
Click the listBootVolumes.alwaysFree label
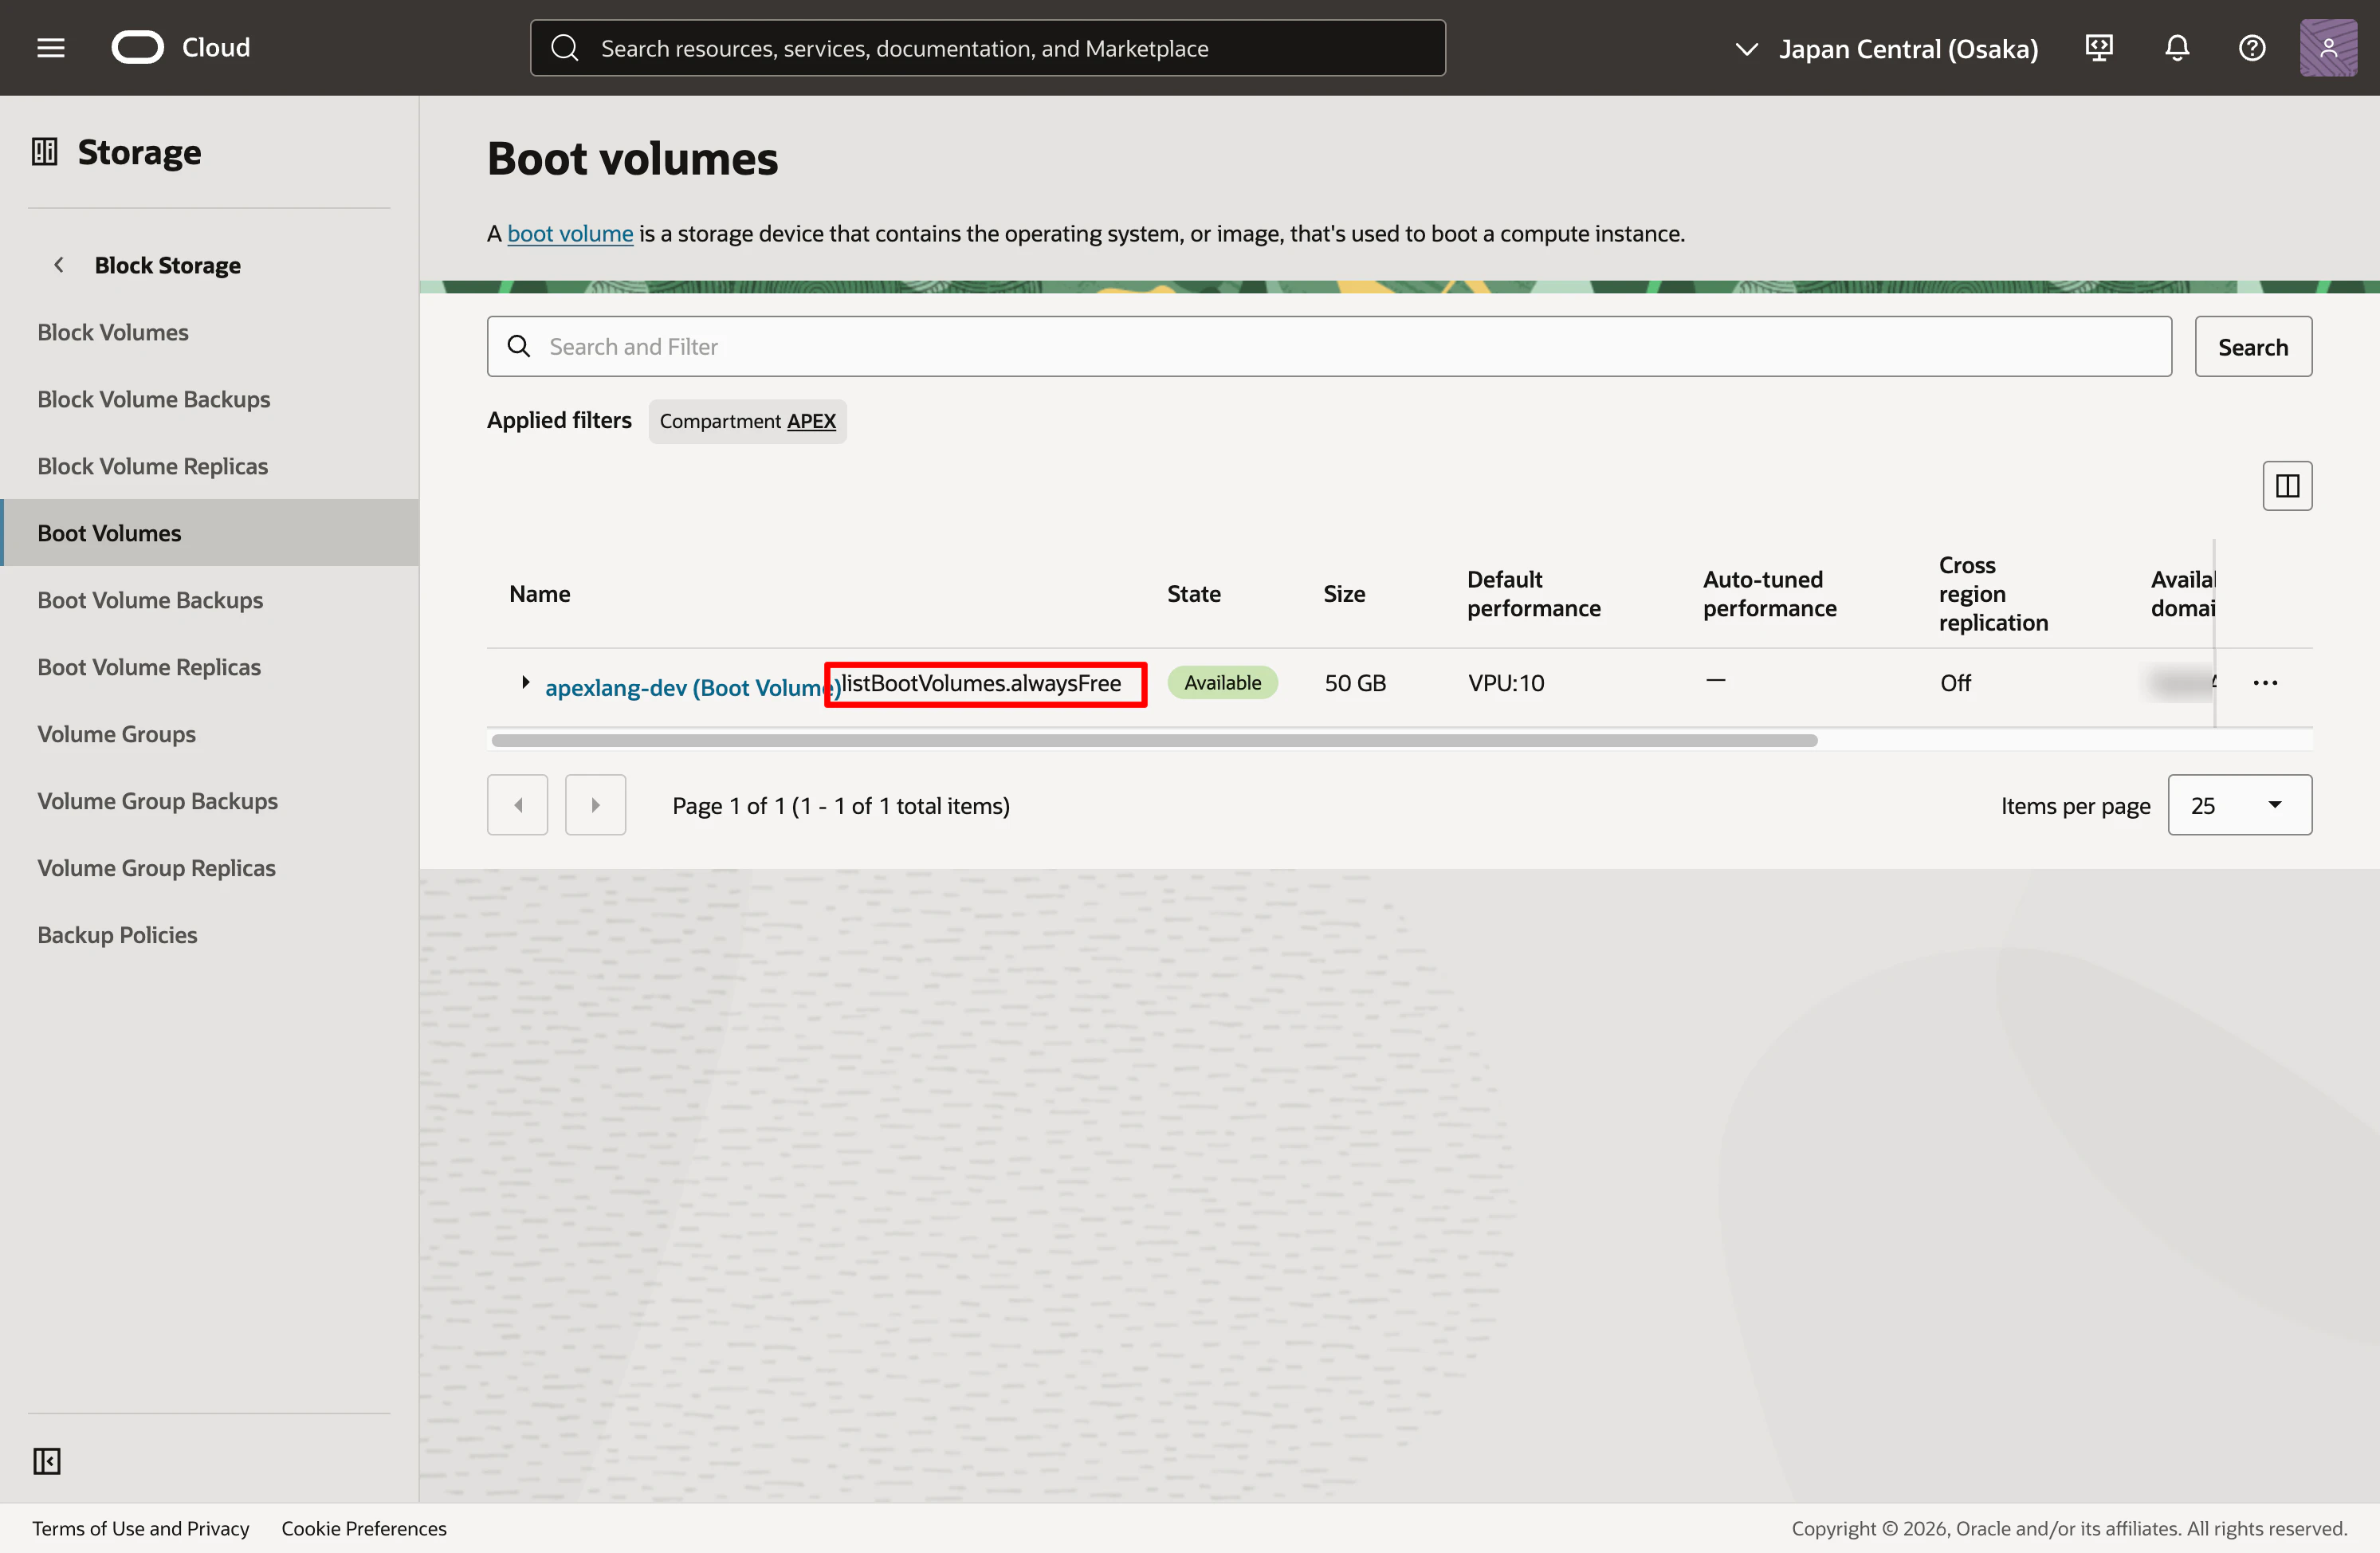coord(980,683)
